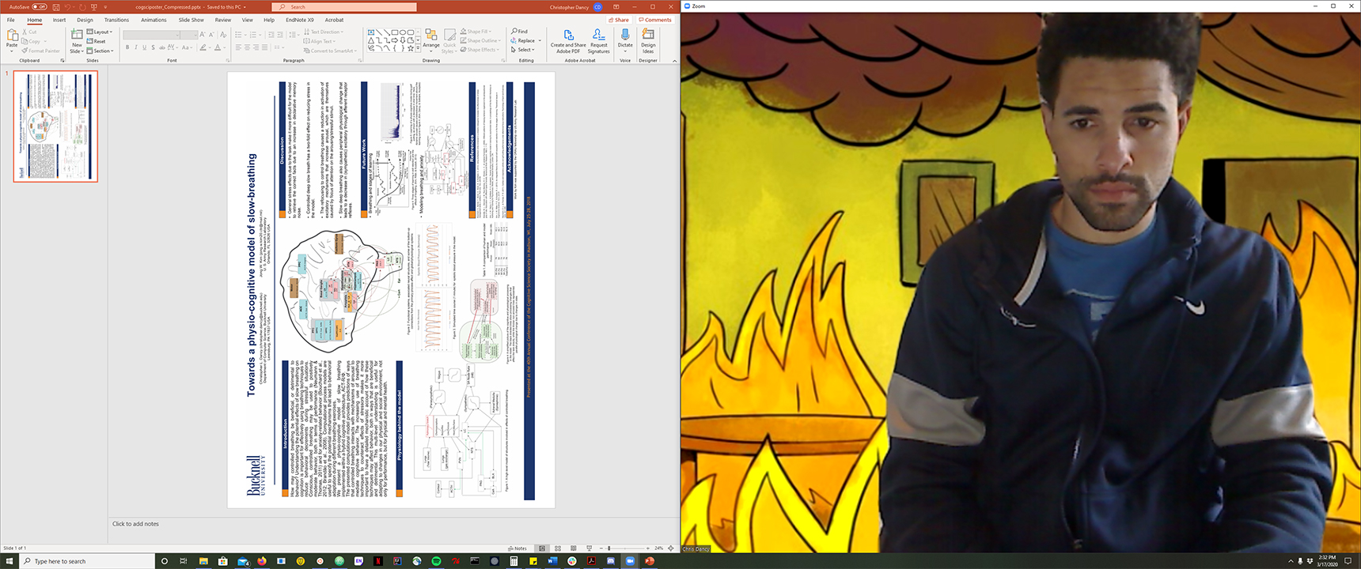Switch to Reading View icon
The width and height of the screenshot is (1361, 569).
pos(573,548)
